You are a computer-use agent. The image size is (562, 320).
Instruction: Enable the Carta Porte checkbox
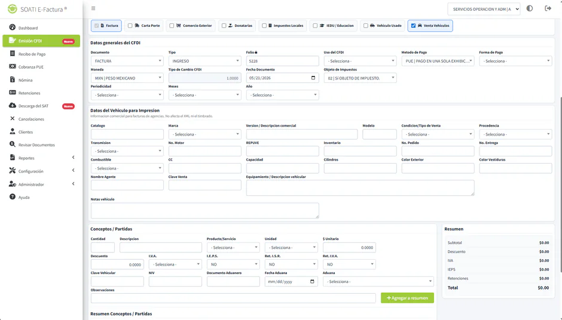pyautogui.click(x=130, y=26)
